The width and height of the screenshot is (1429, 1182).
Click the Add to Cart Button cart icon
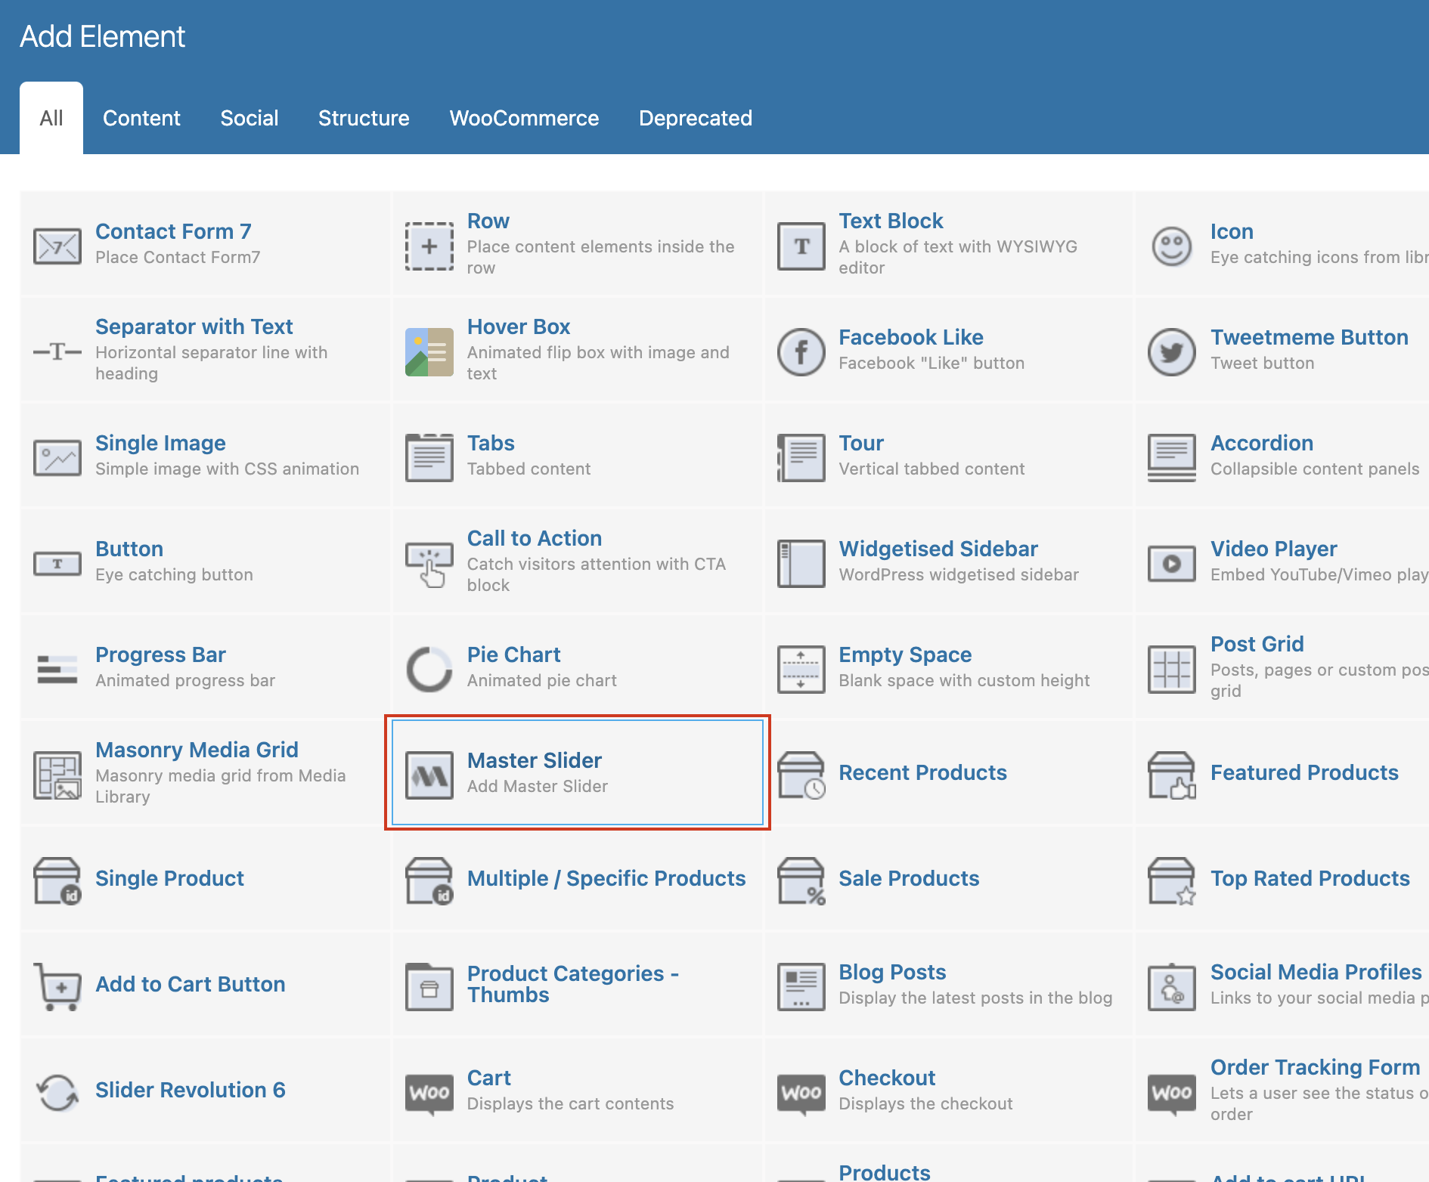click(57, 986)
